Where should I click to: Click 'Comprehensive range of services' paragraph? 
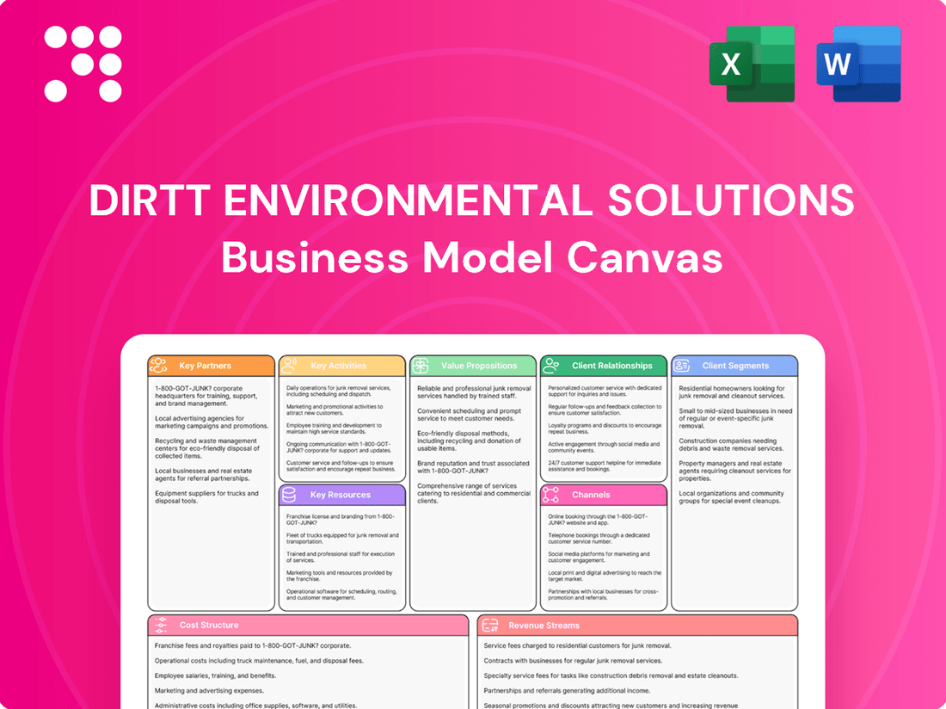(474, 493)
